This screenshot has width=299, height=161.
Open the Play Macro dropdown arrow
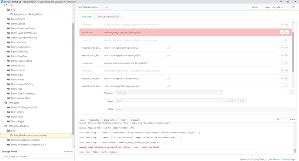[286, 7]
